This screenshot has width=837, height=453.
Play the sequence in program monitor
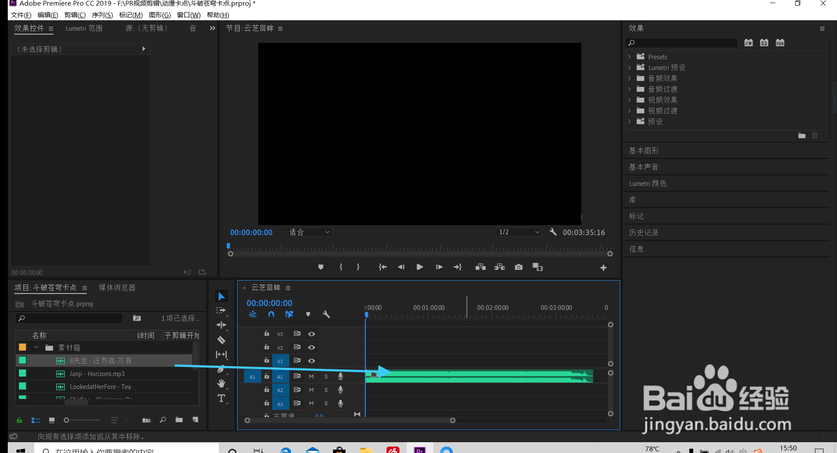click(420, 267)
